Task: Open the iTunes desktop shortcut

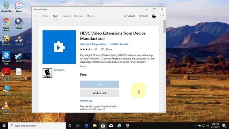Action: pyautogui.click(x=19, y=7)
